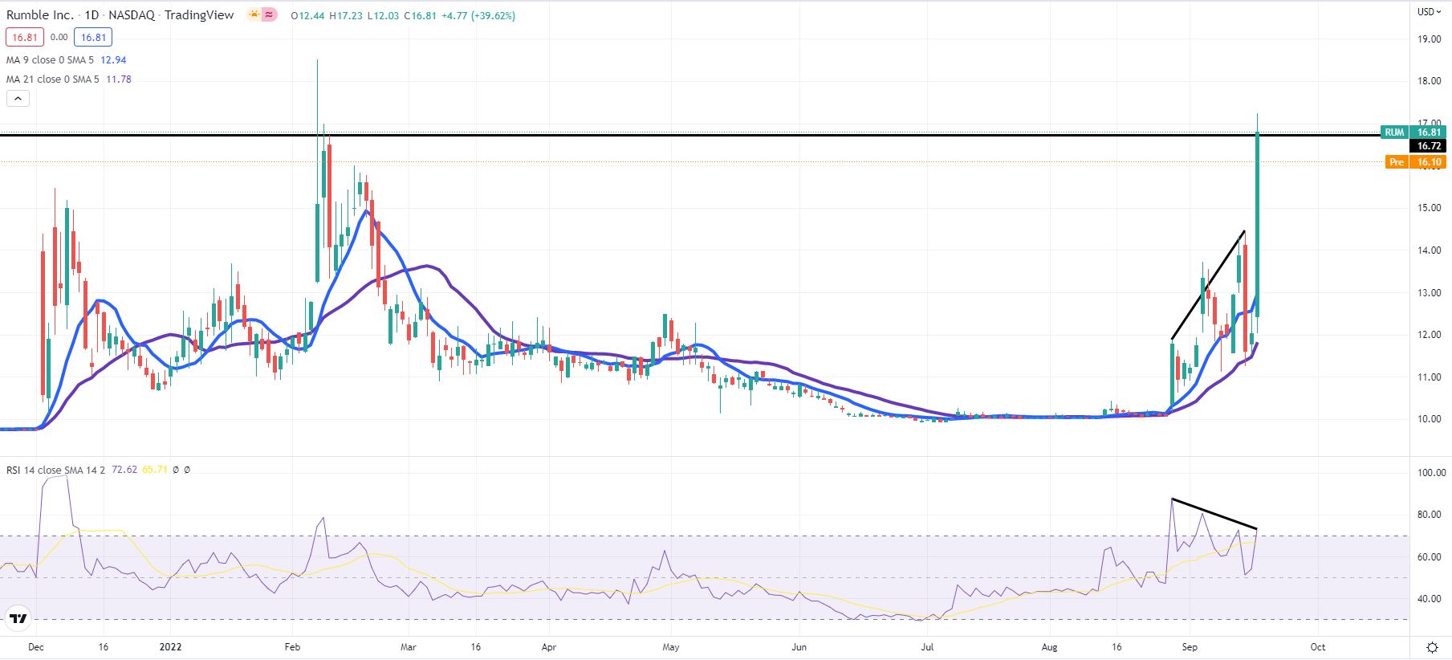
Task: Click the 2022 label on the time axis
Action: point(170,647)
